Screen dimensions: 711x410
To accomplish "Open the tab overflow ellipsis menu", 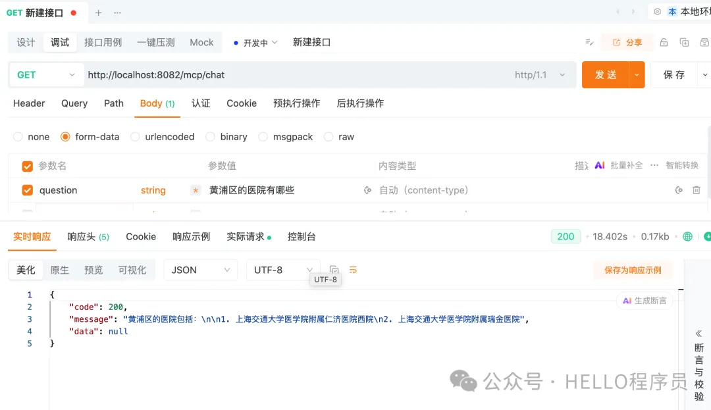I will (117, 13).
